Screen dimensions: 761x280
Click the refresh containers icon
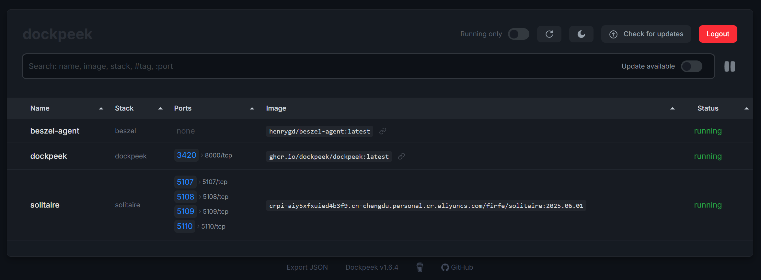[x=549, y=34]
